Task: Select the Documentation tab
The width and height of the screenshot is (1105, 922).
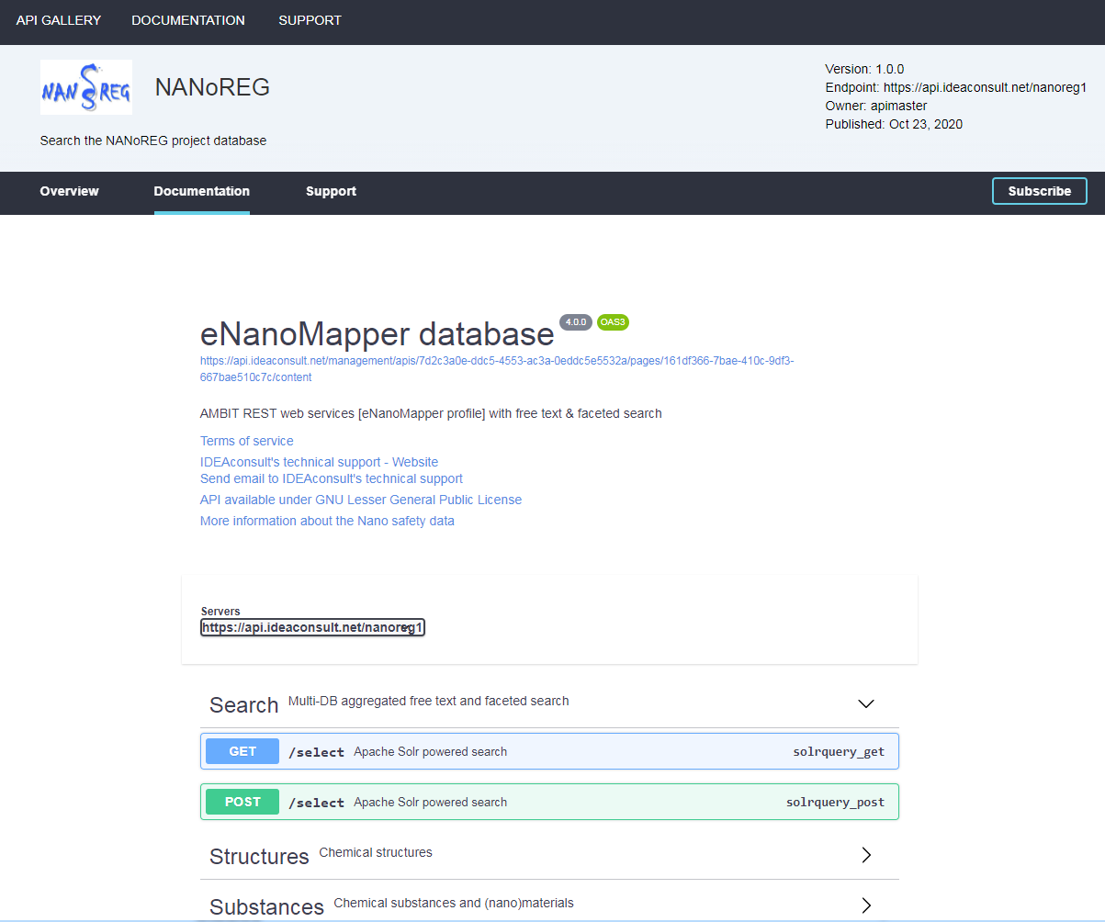Action: click(x=201, y=191)
